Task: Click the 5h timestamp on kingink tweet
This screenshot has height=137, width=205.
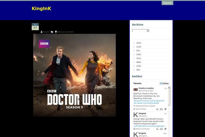Action: pyautogui.click(x=165, y=114)
